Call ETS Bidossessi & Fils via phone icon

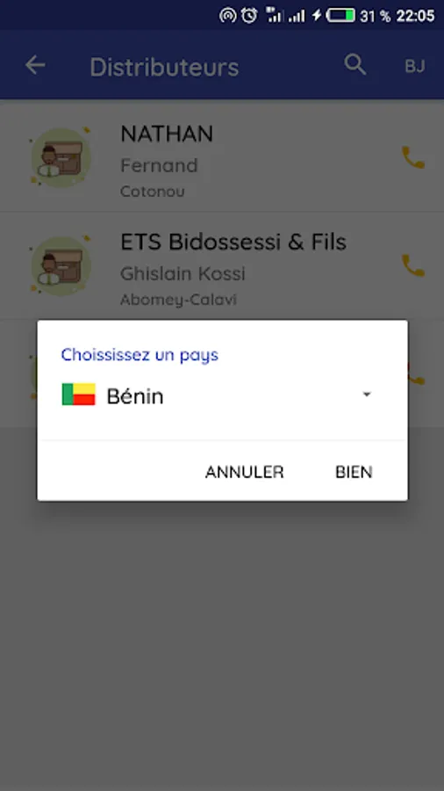click(x=413, y=265)
